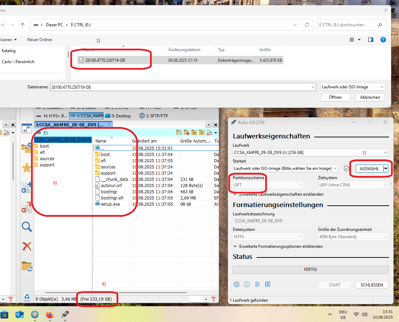
Task: Click the yellow star favorites icon
Action: [x=27, y=167]
